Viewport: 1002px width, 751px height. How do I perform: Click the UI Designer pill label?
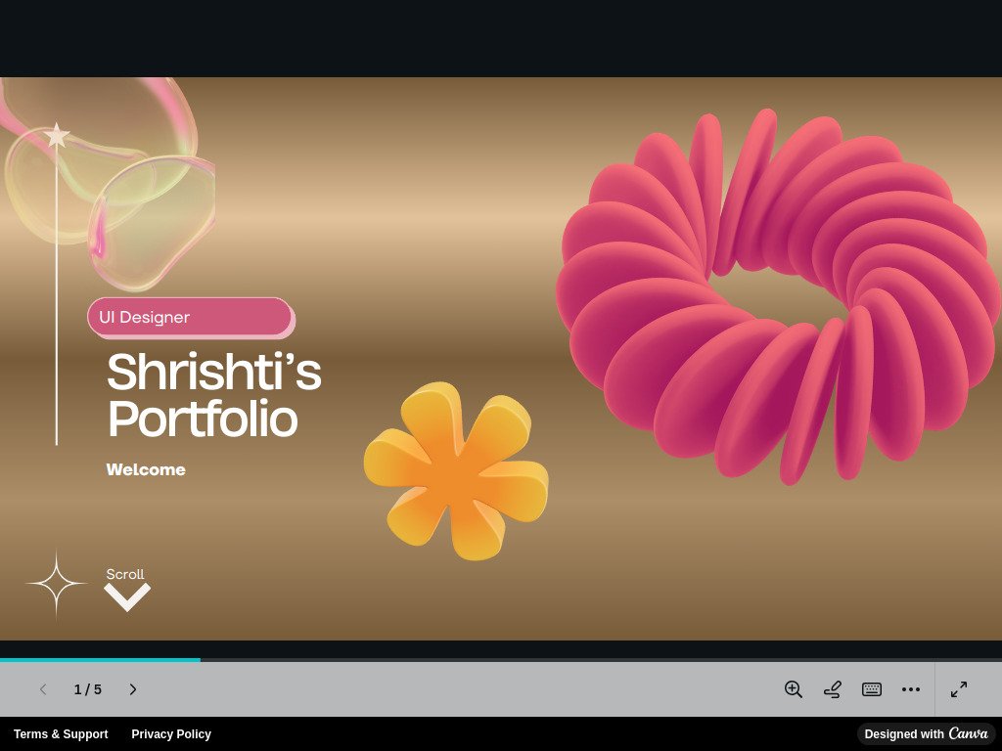(190, 317)
